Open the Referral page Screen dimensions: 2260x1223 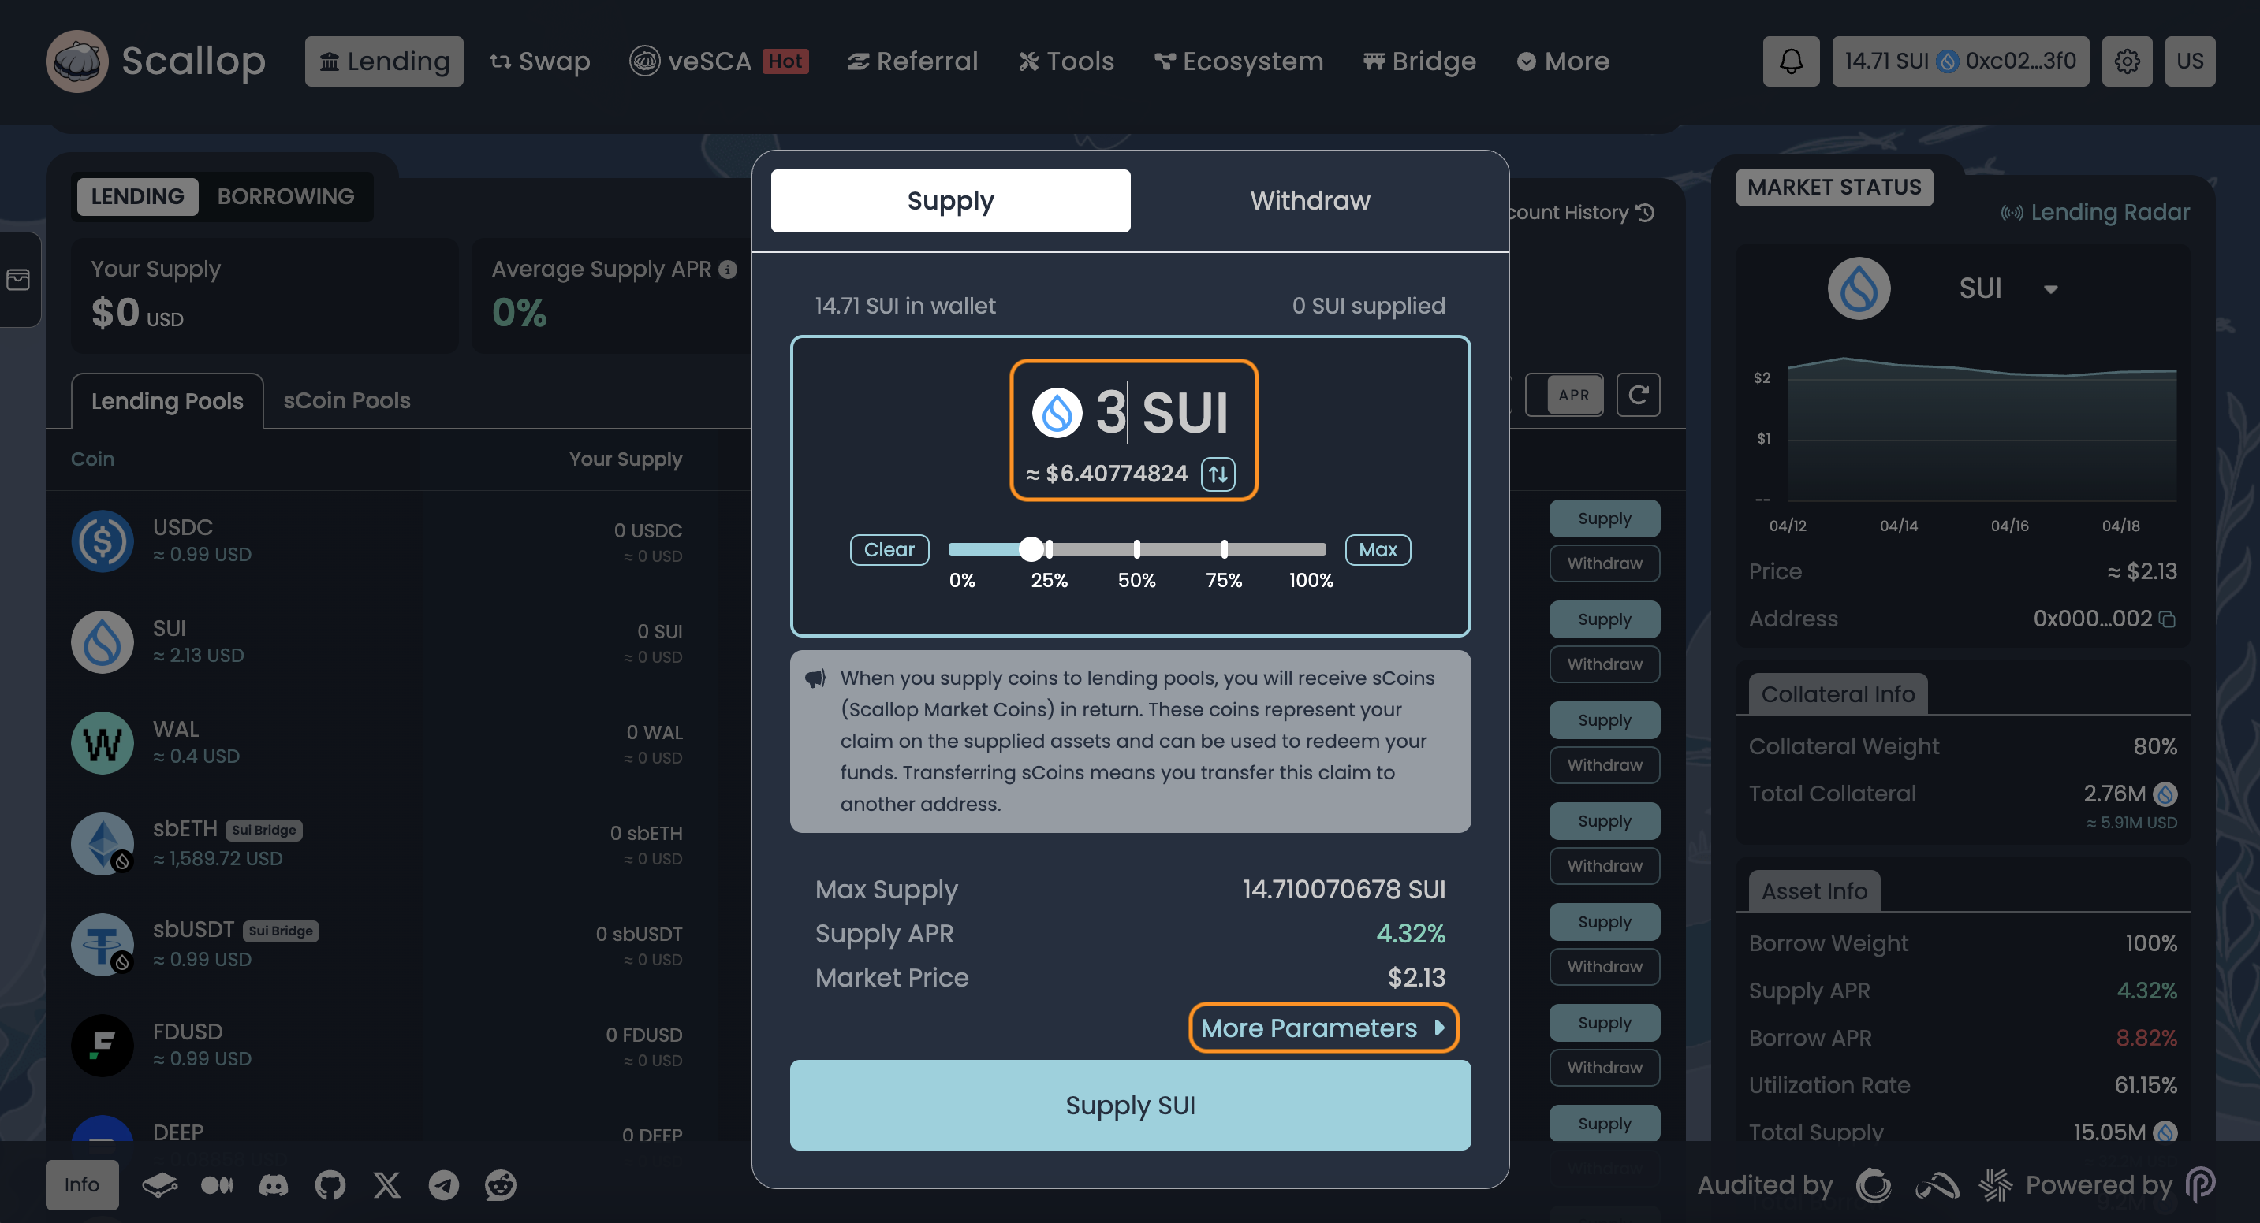pos(912,61)
